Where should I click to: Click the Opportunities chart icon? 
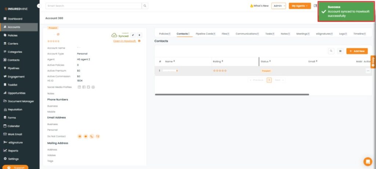click(x=5, y=93)
